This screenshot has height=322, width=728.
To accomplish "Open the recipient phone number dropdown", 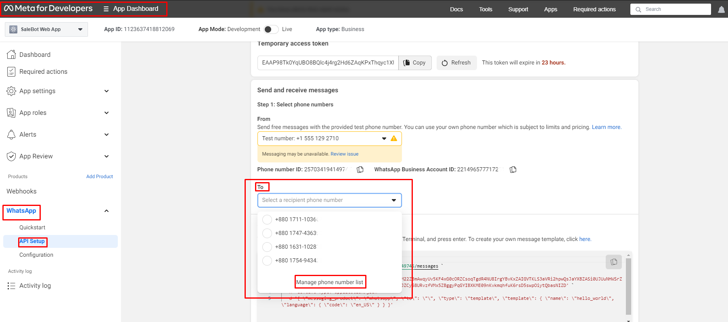I will [x=329, y=200].
